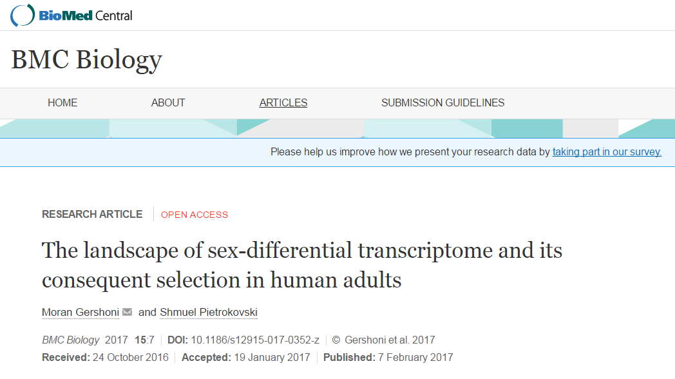Open SUBMISSION GUIDELINES in navigation bar
This screenshot has width=675, height=379.
point(442,103)
